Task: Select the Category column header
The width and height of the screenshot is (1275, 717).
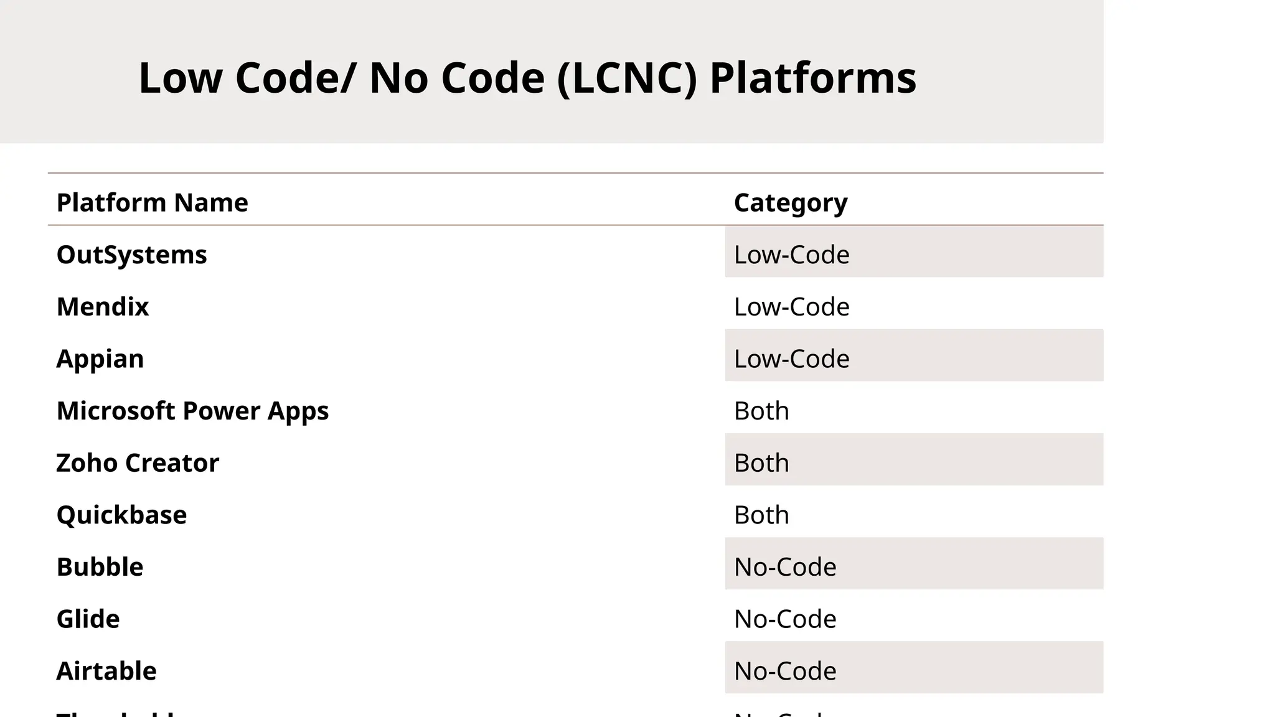Action: pyautogui.click(x=790, y=202)
